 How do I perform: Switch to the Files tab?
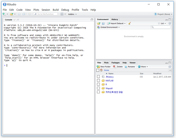[99, 63]
